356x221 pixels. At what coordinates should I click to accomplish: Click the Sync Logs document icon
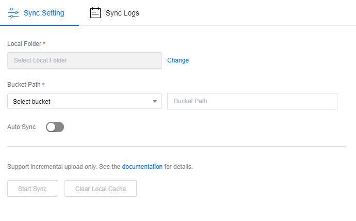click(95, 13)
